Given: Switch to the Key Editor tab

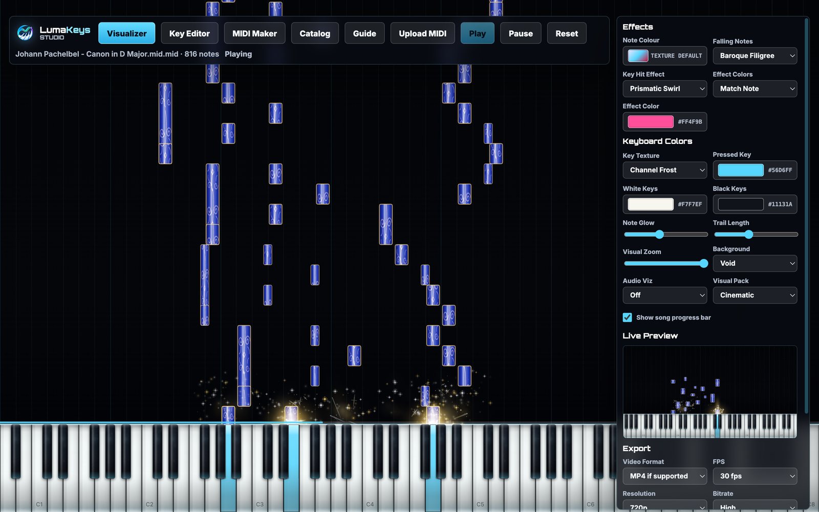Looking at the screenshot, I should coord(189,33).
